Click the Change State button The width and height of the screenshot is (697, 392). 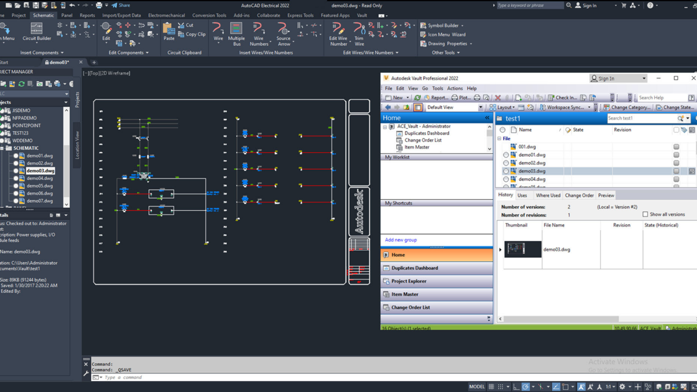pyautogui.click(x=676, y=107)
